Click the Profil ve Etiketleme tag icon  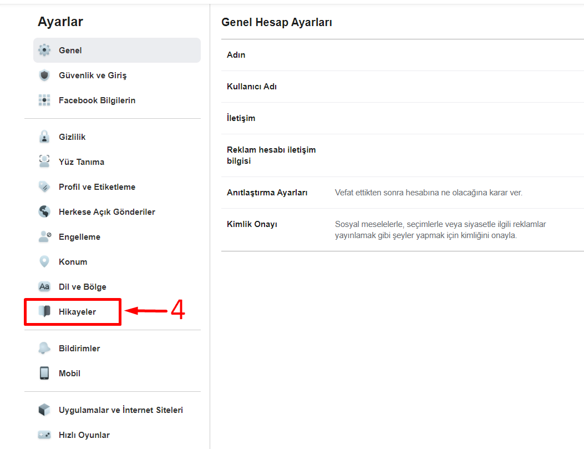[x=44, y=187]
